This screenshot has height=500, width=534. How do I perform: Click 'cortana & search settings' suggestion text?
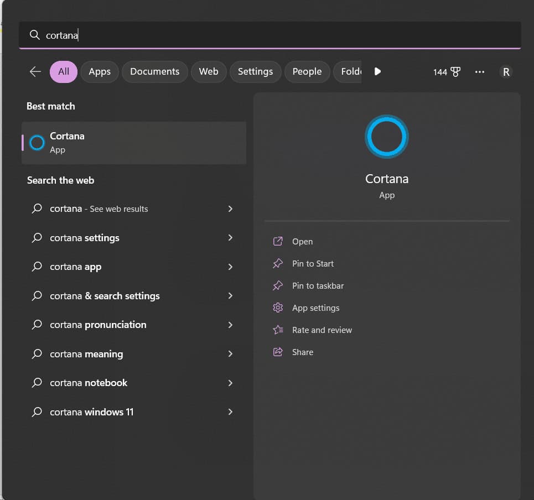(105, 296)
